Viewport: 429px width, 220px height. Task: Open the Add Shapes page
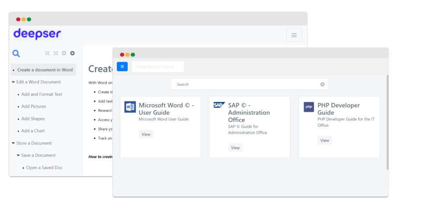click(x=33, y=119)
